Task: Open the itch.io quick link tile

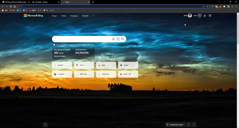Action: point(84,65)
